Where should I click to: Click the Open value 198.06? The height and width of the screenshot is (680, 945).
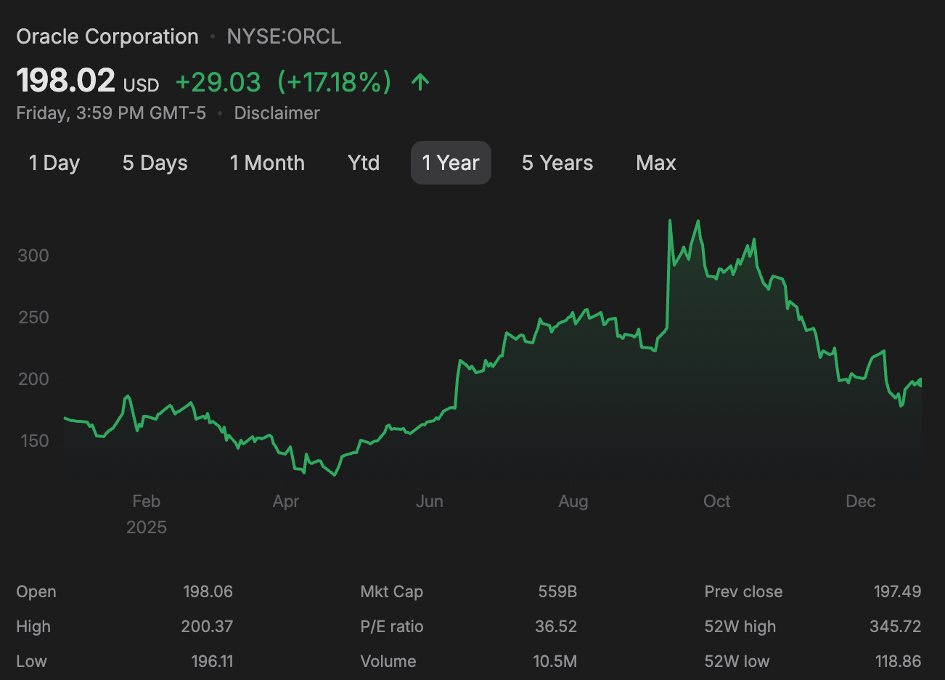(208, 591)
